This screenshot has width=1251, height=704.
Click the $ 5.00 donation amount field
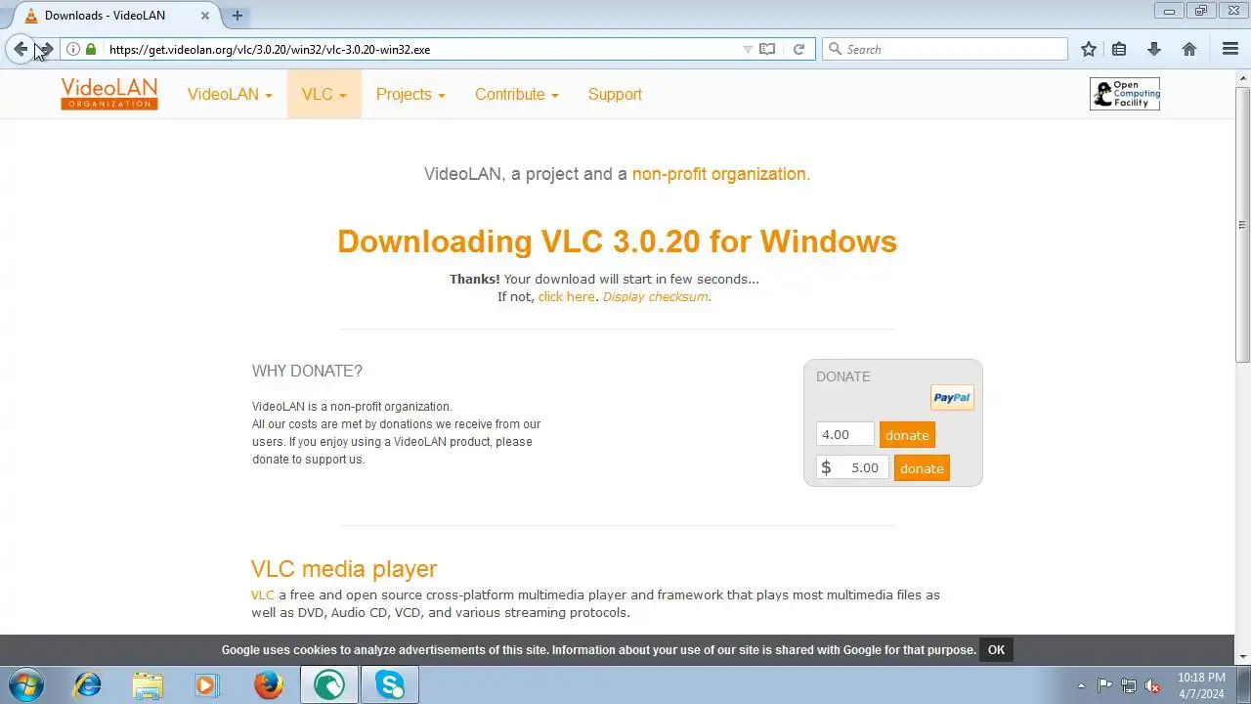click(853, 467)
